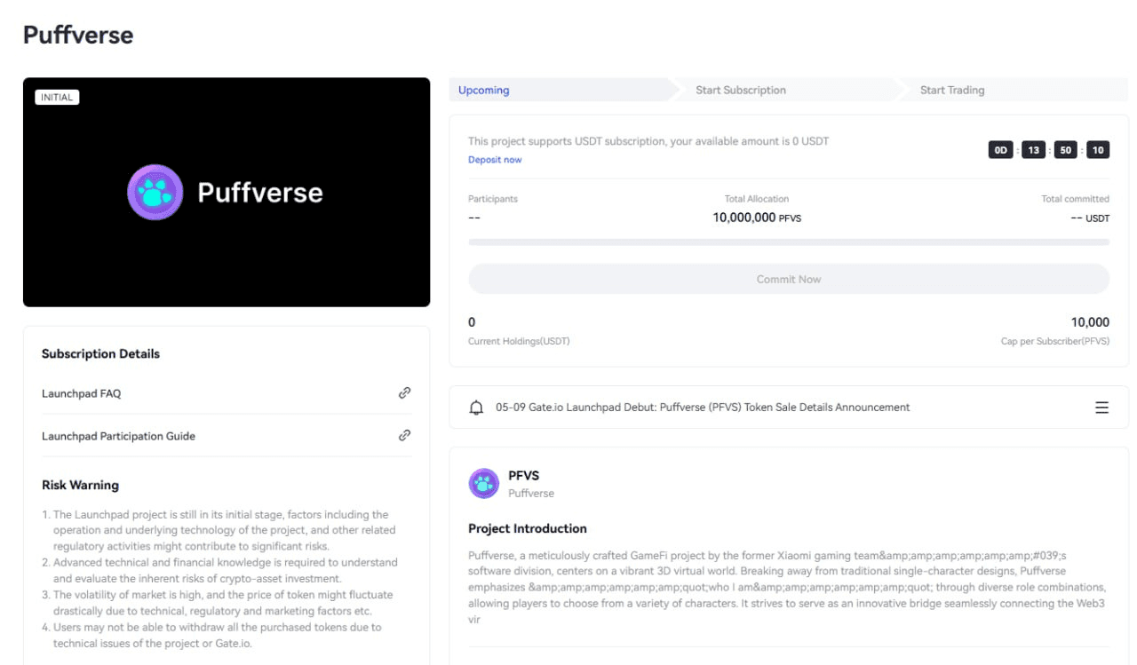Click the Deposit now link
1137x665 pixels.
click(x=495, y=160)
